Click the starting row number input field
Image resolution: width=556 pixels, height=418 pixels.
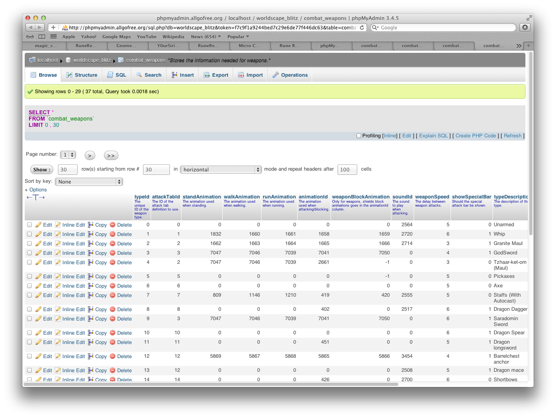coord(156,169)
